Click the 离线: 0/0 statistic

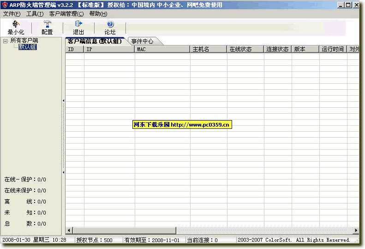(x=25, y=202)
